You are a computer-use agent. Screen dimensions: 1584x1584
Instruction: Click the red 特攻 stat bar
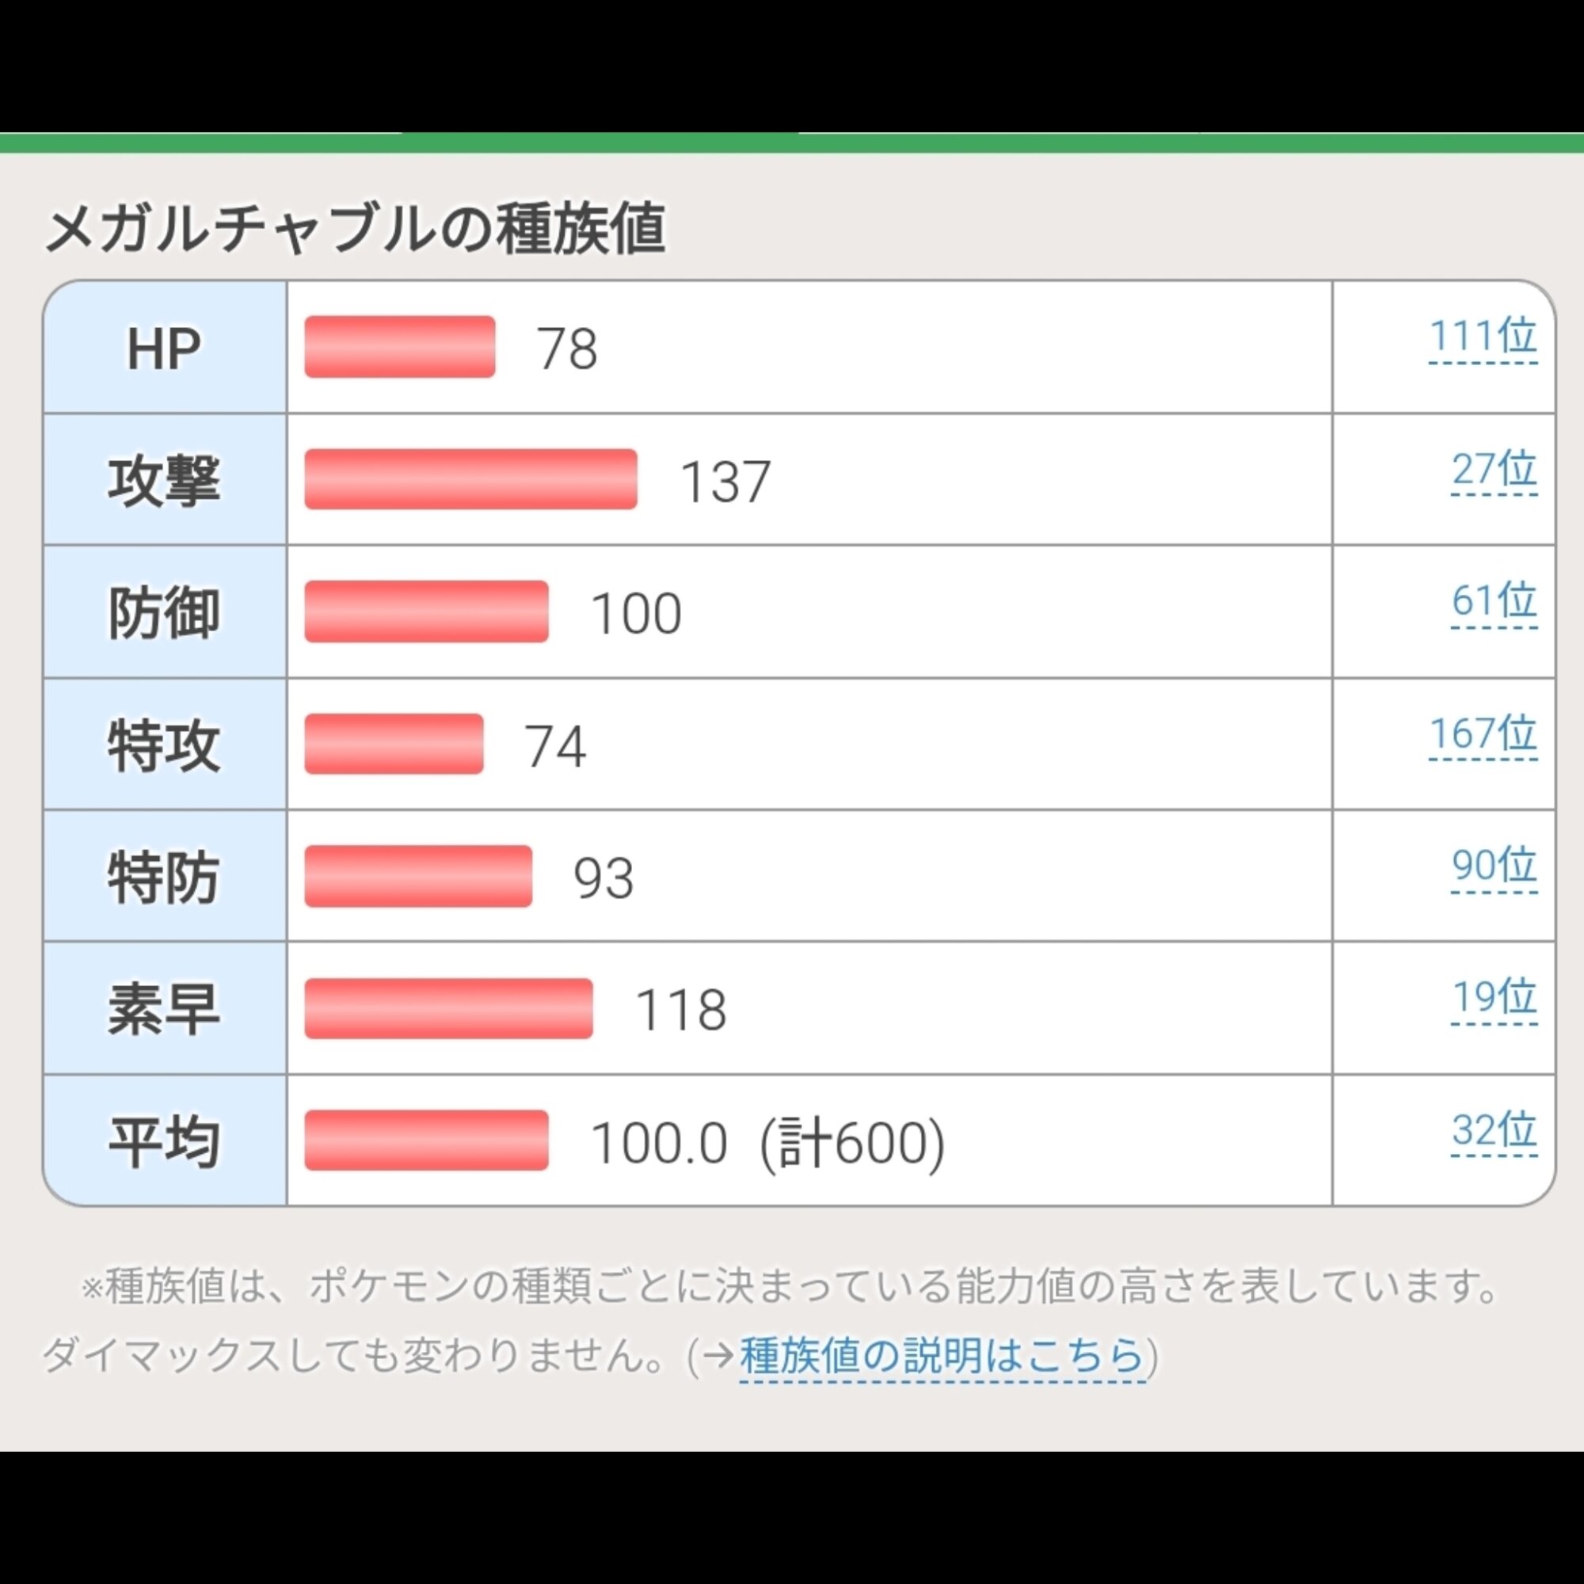[394, 744]
